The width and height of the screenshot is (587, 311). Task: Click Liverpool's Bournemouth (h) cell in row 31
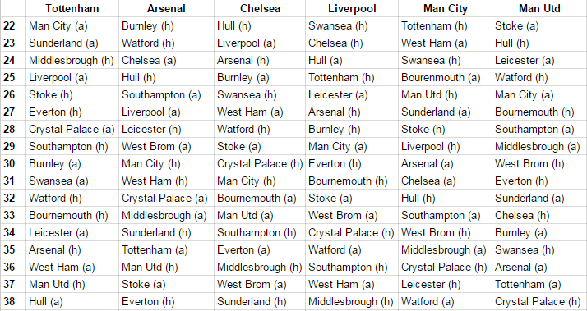tap(352, 181)
